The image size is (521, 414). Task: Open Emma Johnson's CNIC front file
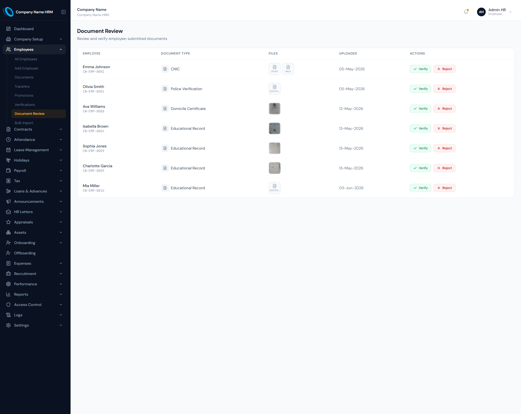tap(275, 69)
